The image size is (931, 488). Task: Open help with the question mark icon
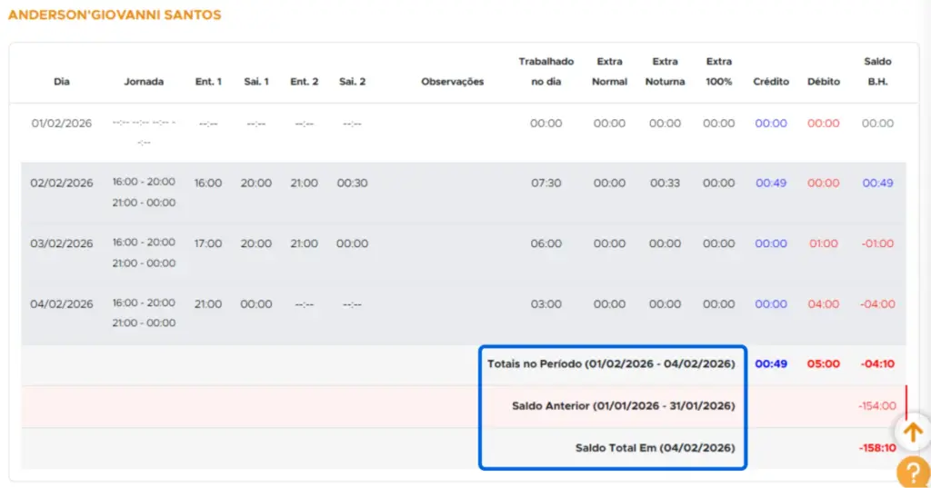tap(912, 473)
